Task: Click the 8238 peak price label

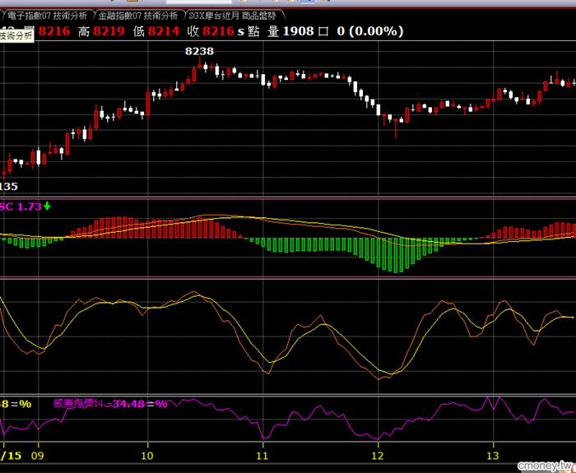Action: [x=199, y=51]
